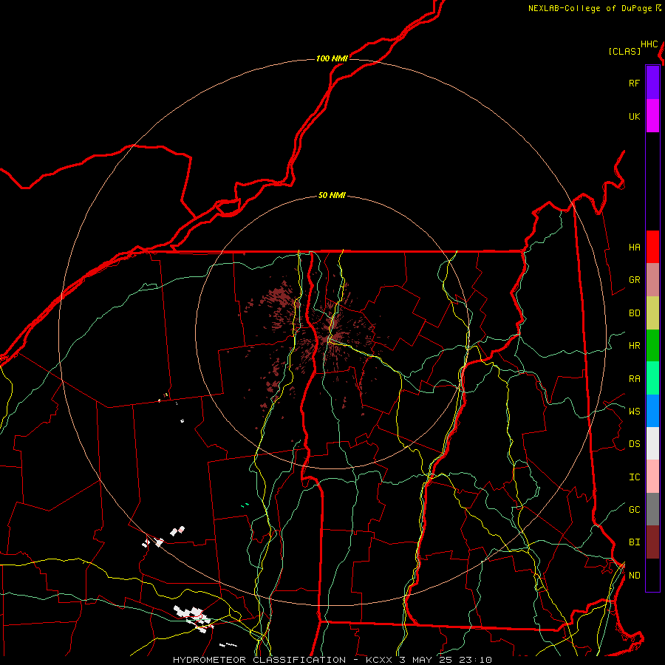The width and height of the screenshot is (665, 665).
Task: Click the HHC product label
Action: coord(649,44)
